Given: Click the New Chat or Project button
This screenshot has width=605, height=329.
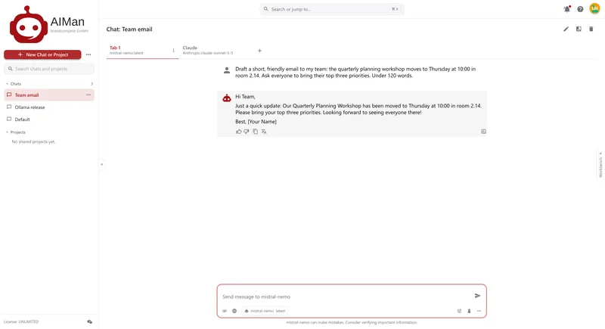Looking at the screenshot, I should tap(42, 54).
